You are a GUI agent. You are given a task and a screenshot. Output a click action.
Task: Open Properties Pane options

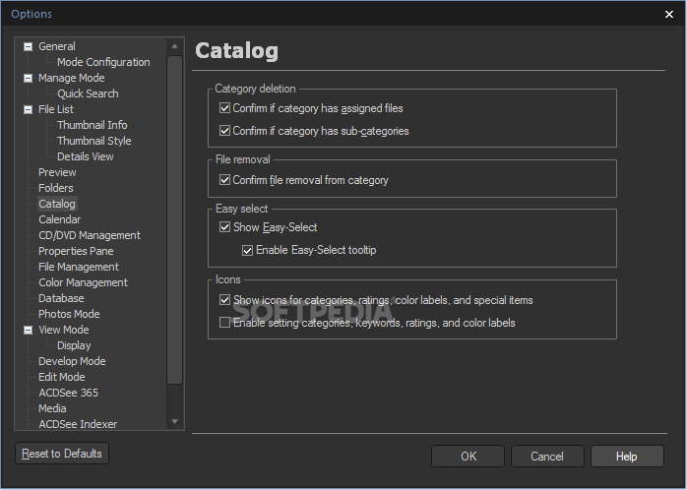coord(76,251)
